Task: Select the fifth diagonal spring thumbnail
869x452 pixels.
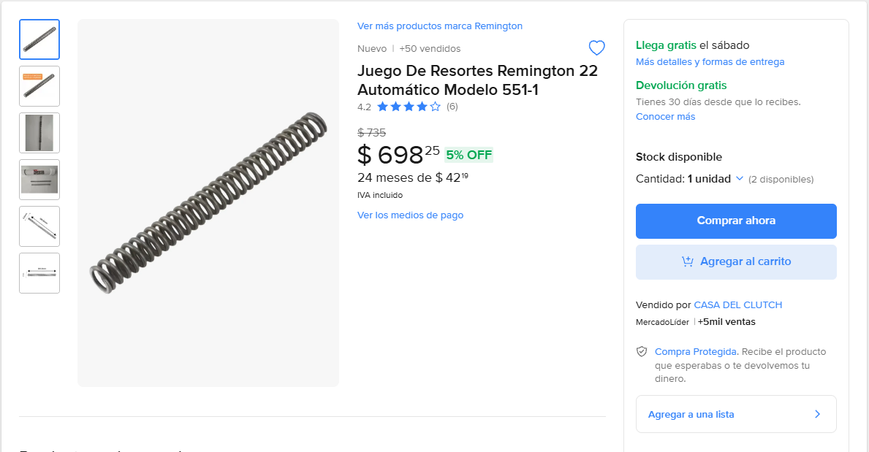Action: [x=39, y=226]
